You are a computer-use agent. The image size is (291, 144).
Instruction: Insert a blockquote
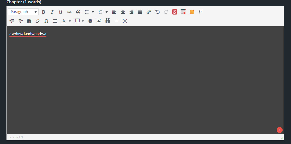[x=78, y=12]
